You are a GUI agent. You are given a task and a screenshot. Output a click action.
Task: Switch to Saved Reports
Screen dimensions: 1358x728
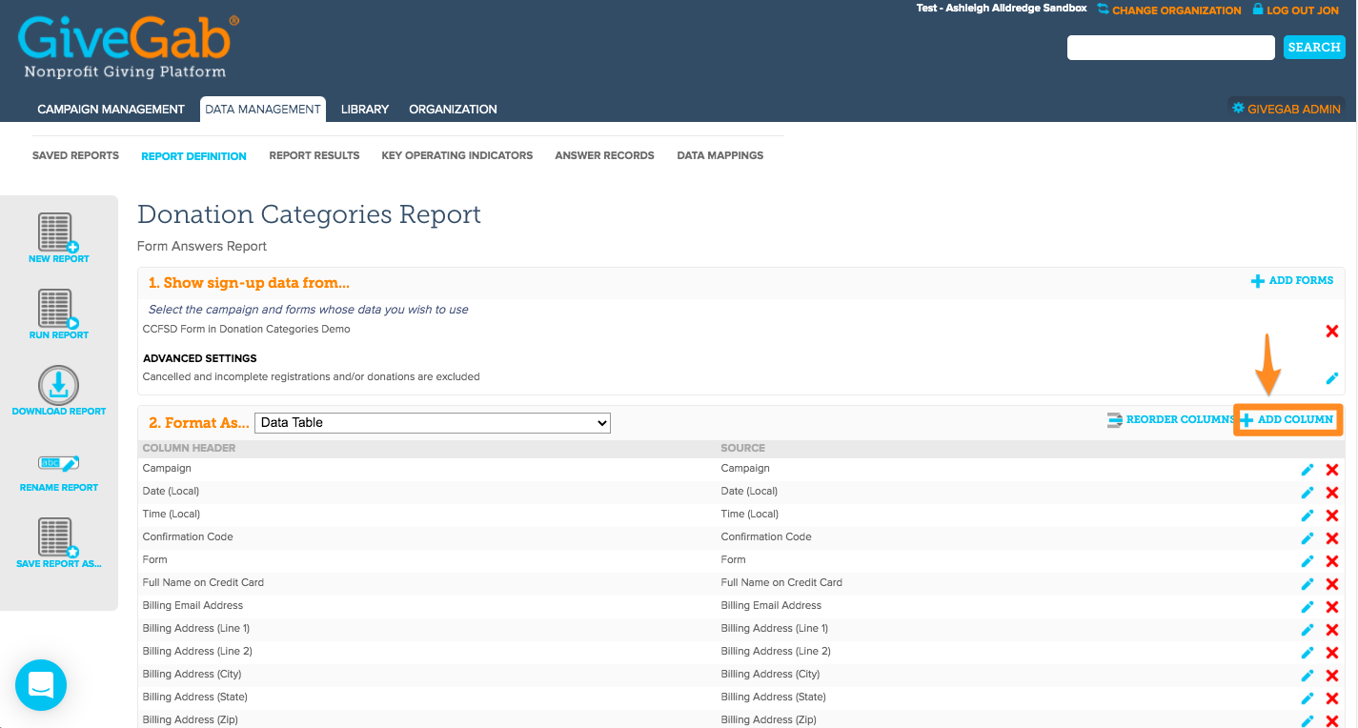[x=75, y=155]
